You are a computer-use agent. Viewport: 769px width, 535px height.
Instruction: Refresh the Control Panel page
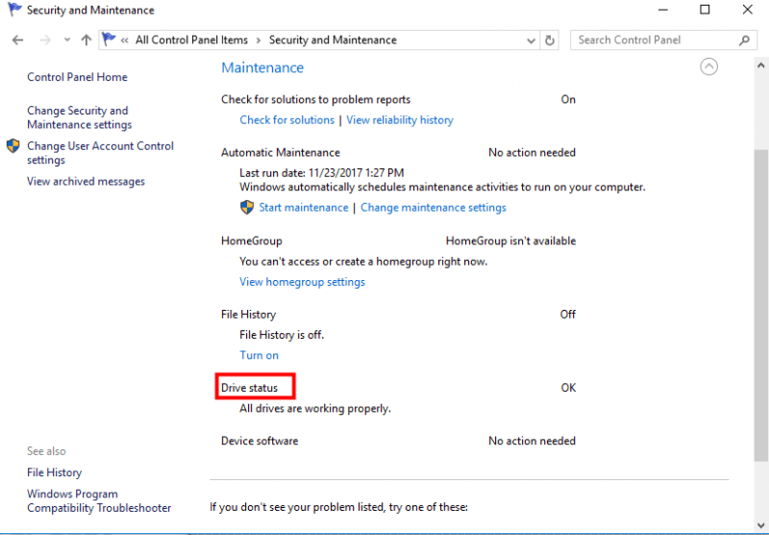point(550,40)
